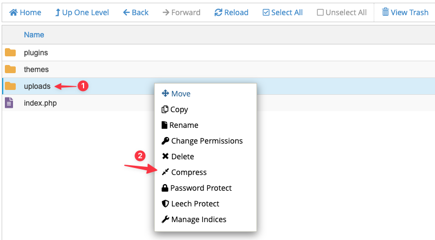Click the key icon for Change Permissions
Viewport: 435px width, 240px height.
coord(165,141)
